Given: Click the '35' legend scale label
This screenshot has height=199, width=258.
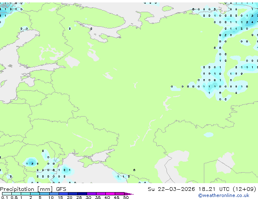Looking at the screenshot, I should (98, 197).
